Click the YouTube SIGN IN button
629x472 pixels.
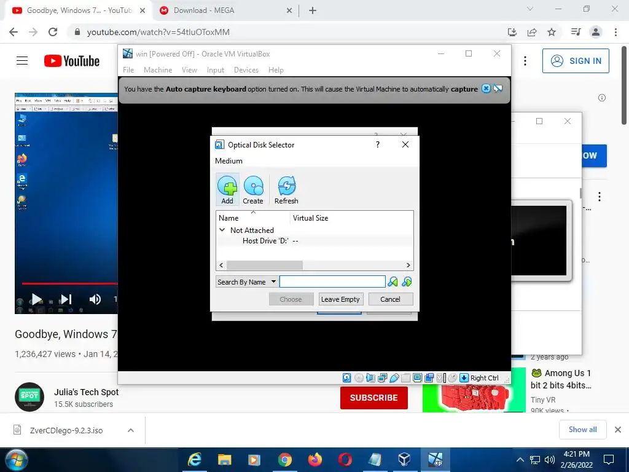576,61
